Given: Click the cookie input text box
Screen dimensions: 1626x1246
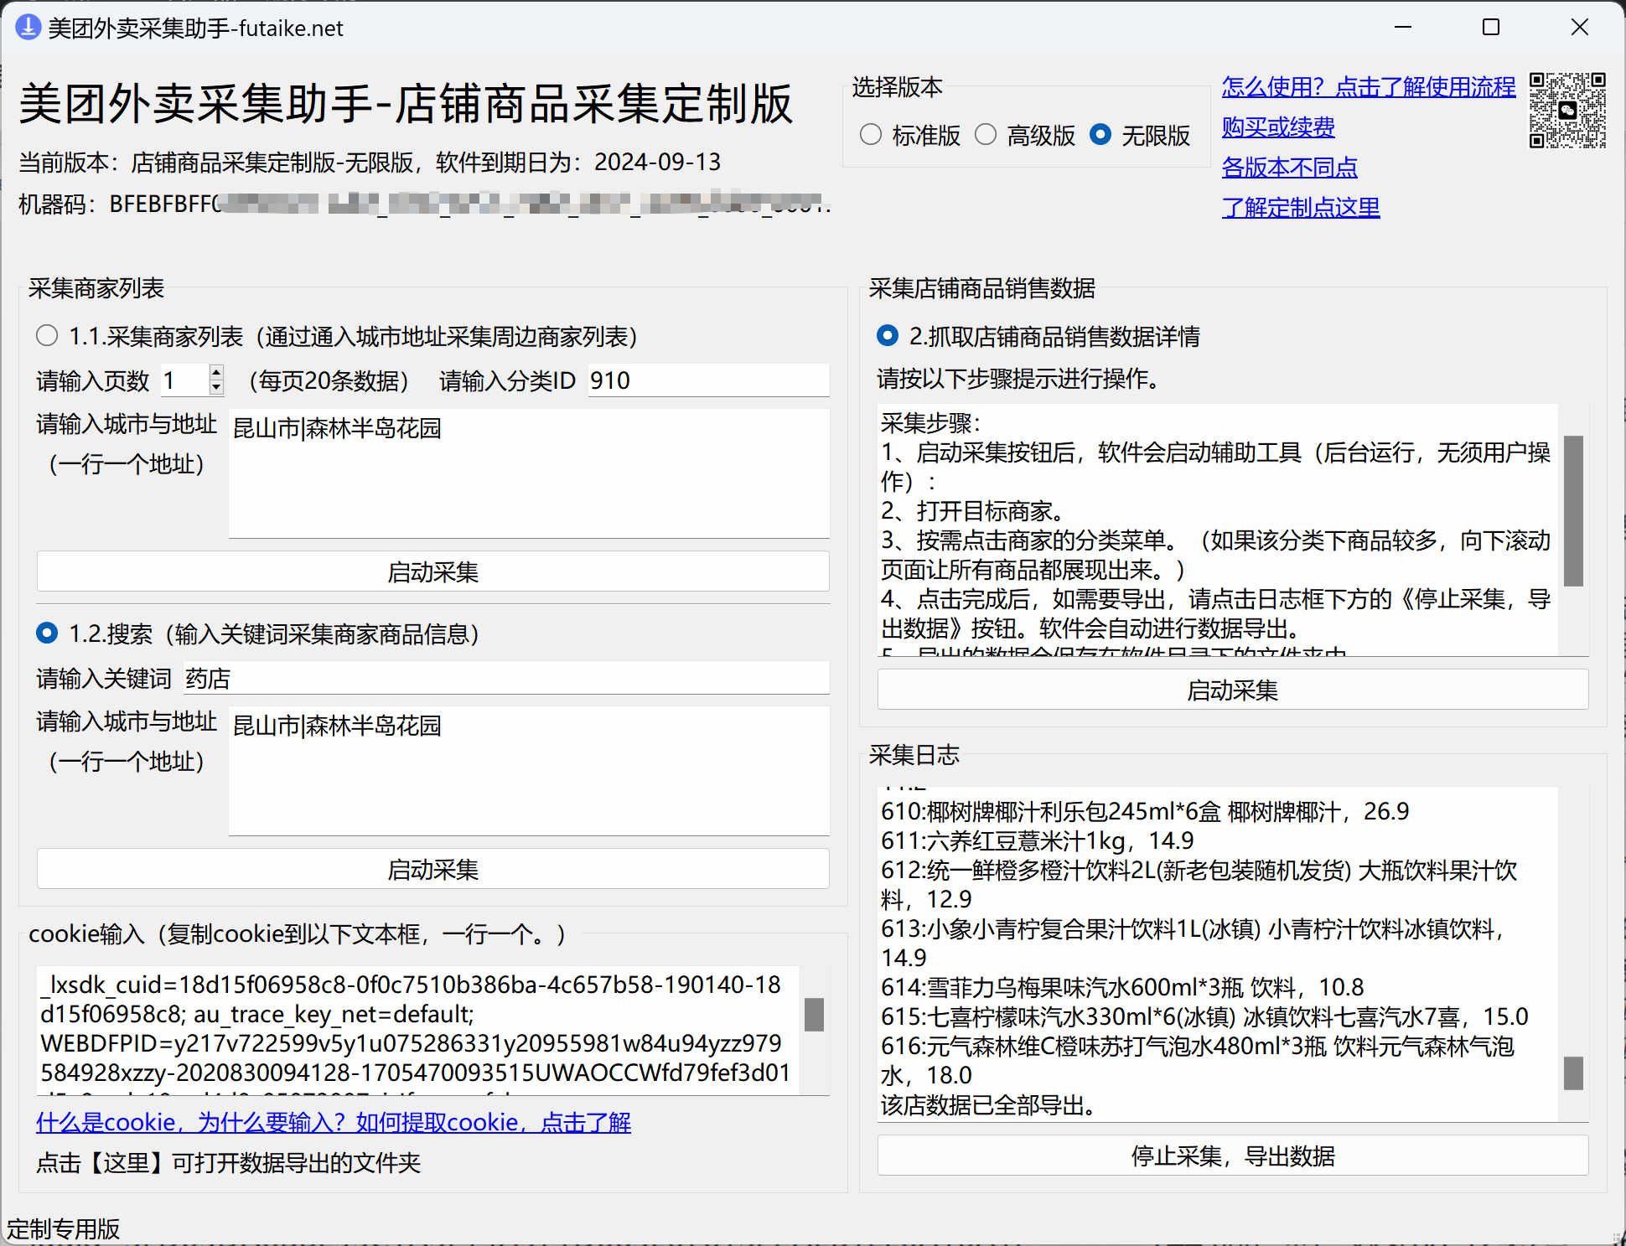Looking at the screenshot, I should click(x=418, y=1030).
